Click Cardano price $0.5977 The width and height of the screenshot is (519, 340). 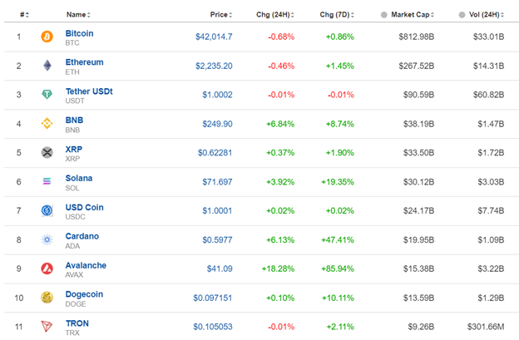click(217, 239)
